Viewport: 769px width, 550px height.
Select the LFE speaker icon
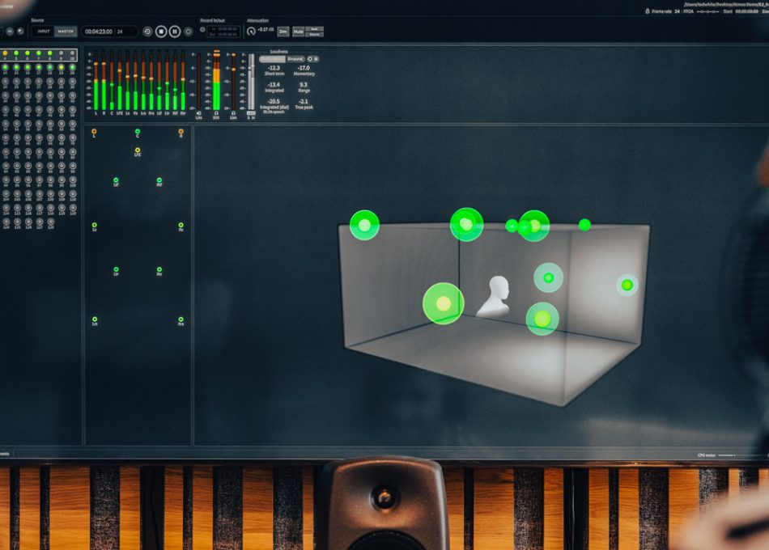click(138, 150)
